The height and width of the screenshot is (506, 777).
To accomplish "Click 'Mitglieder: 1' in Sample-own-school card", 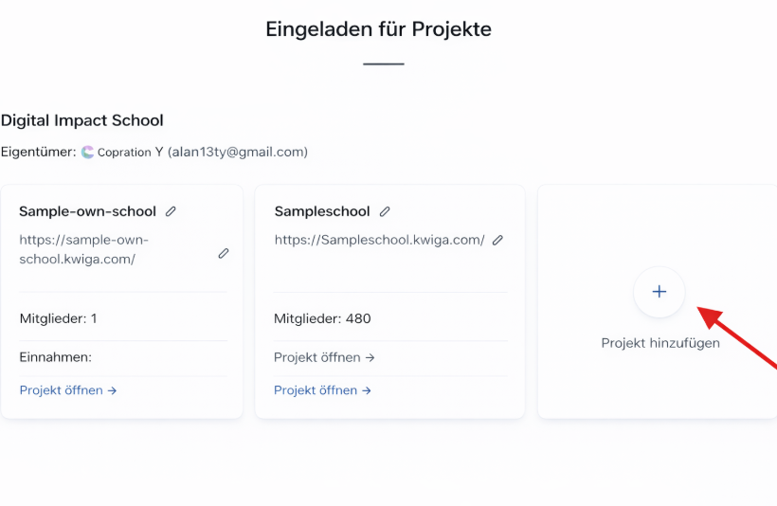I will point(58,318).
